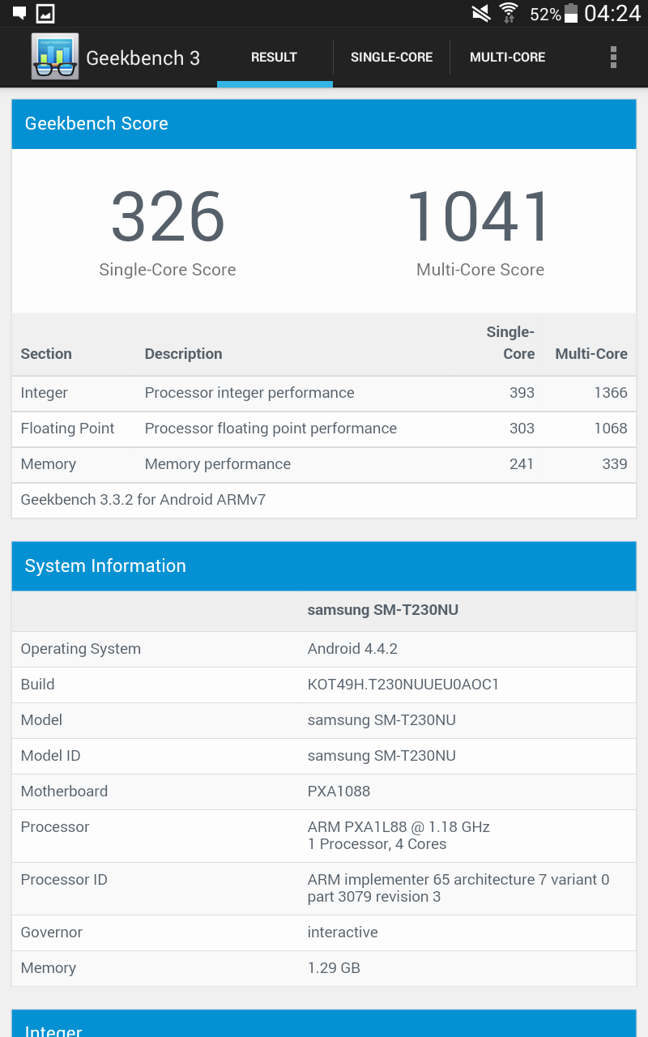The height and width of the screenshot is (1037, 648).
Task: Tap the image notification icon in status bar
Action: point(45,13)
